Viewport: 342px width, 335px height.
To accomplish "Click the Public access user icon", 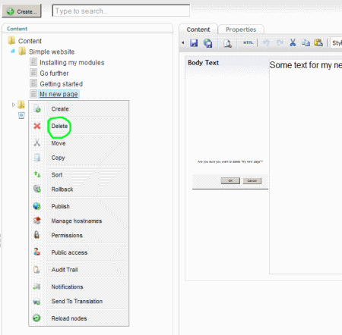I will (x=36, y=252).
